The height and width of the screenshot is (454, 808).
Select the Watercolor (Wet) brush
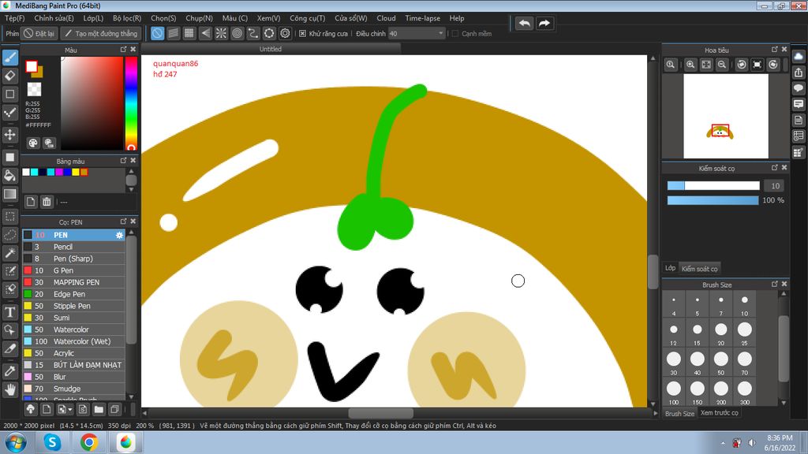(x=73, y=341)
